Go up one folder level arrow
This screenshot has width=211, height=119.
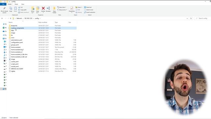coord(11,19)
